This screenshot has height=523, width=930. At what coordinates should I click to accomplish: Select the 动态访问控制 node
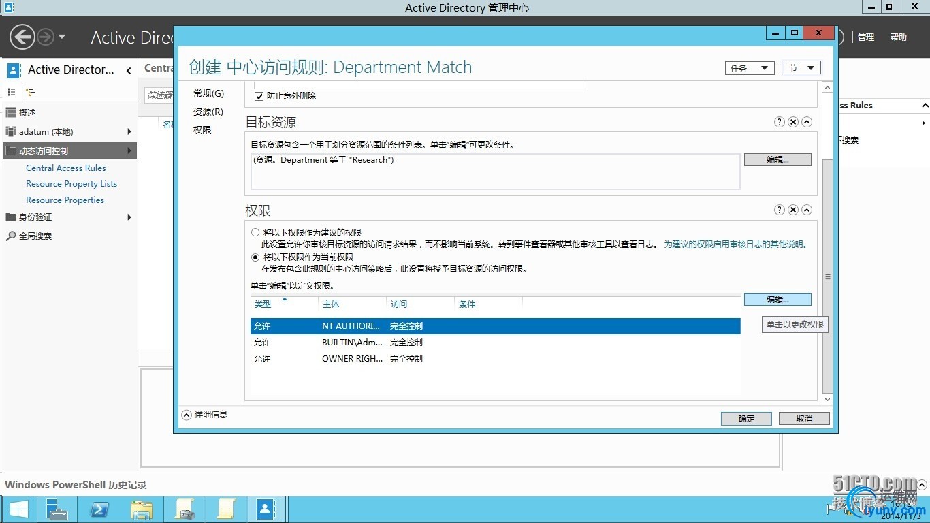[68, 150]
